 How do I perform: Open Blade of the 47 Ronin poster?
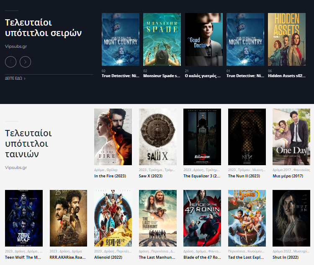[x=202, y=218]
